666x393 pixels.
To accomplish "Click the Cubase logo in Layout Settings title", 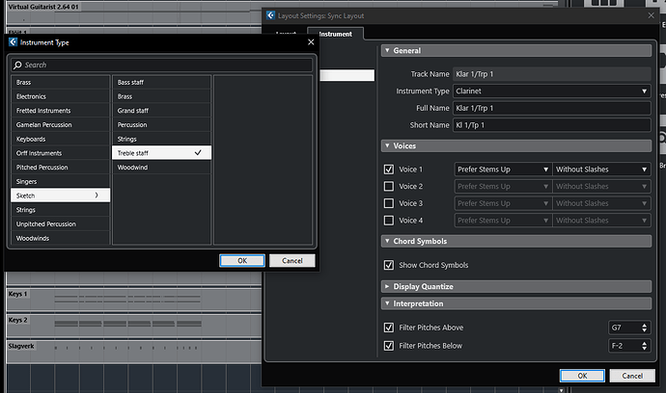I will pyautogui.click(x=270, y=15).
